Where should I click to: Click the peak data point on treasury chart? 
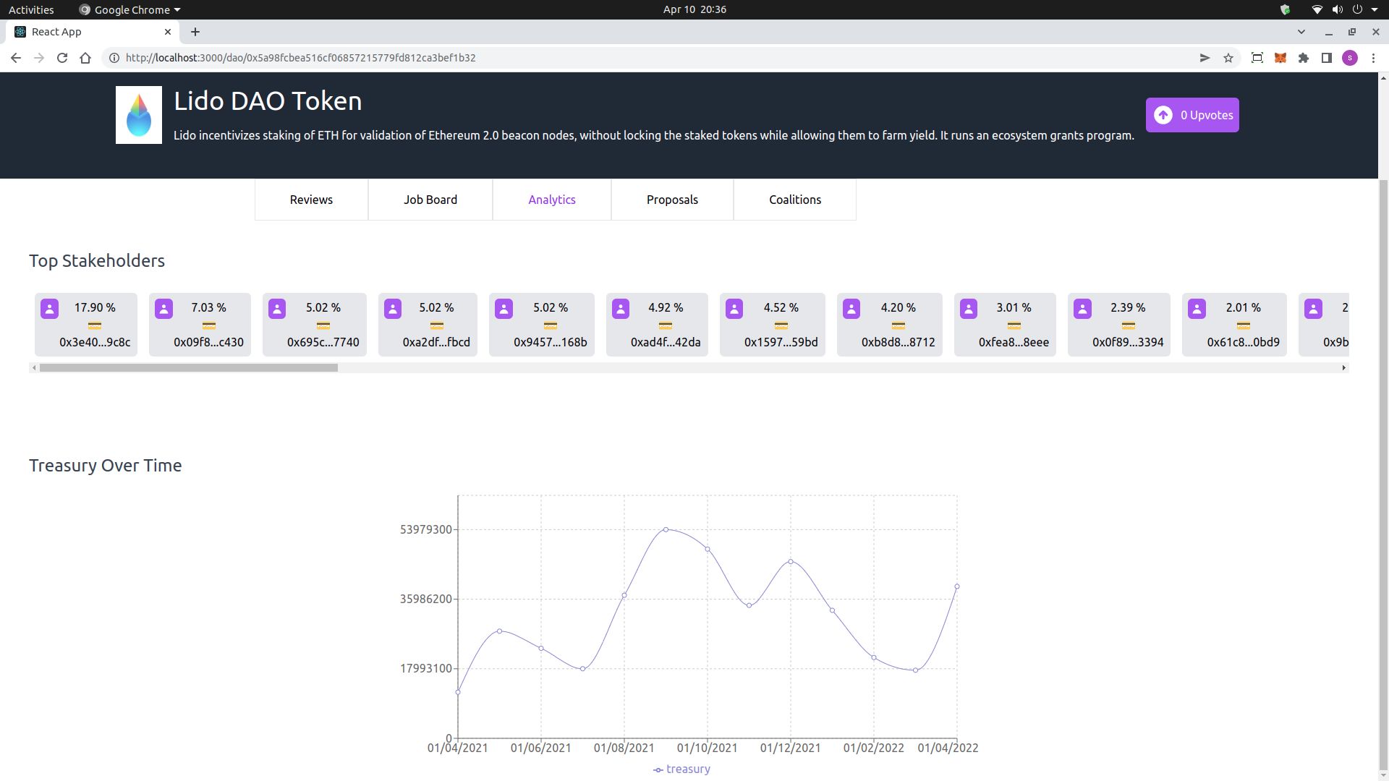666,530
